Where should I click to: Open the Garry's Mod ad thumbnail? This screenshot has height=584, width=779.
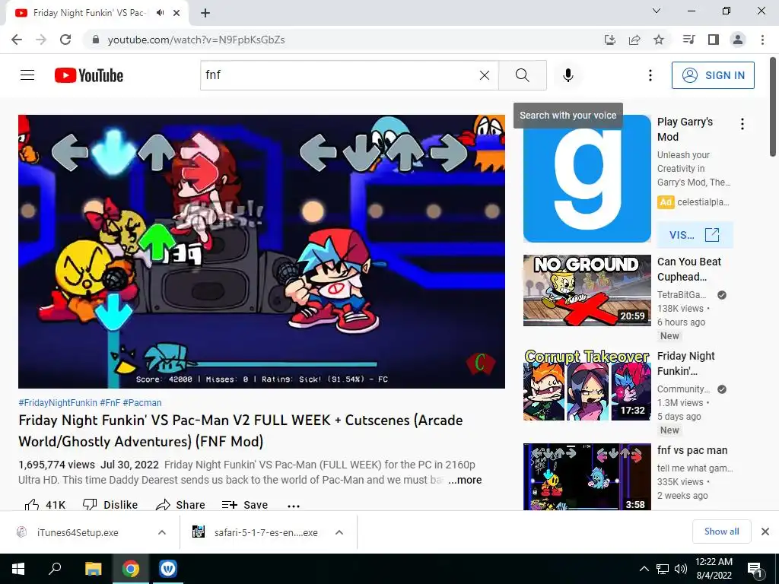(x=587, y=179)
